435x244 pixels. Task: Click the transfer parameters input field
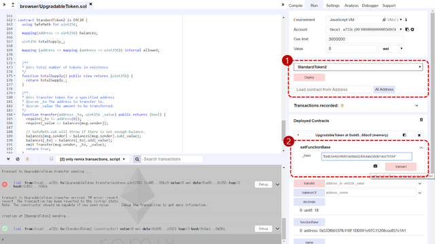tap(370, 184)
